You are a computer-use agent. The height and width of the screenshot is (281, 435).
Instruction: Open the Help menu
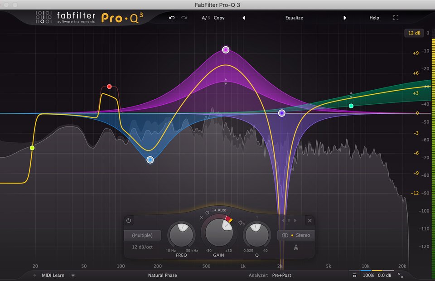pyautogui.click(x=374, y=18)
